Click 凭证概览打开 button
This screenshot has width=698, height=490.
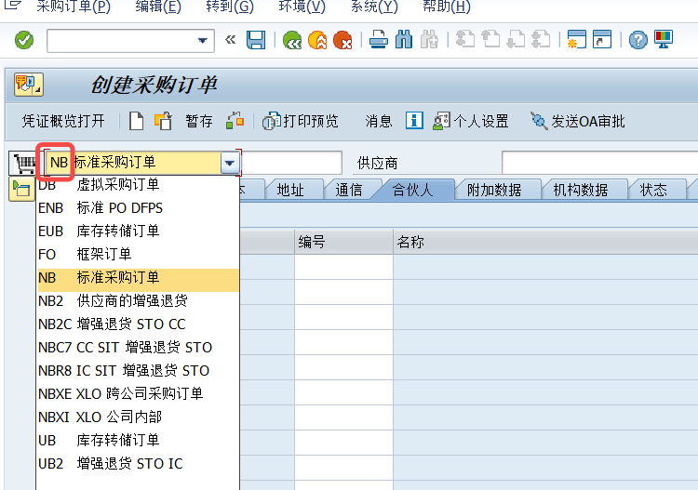point(63,121)
